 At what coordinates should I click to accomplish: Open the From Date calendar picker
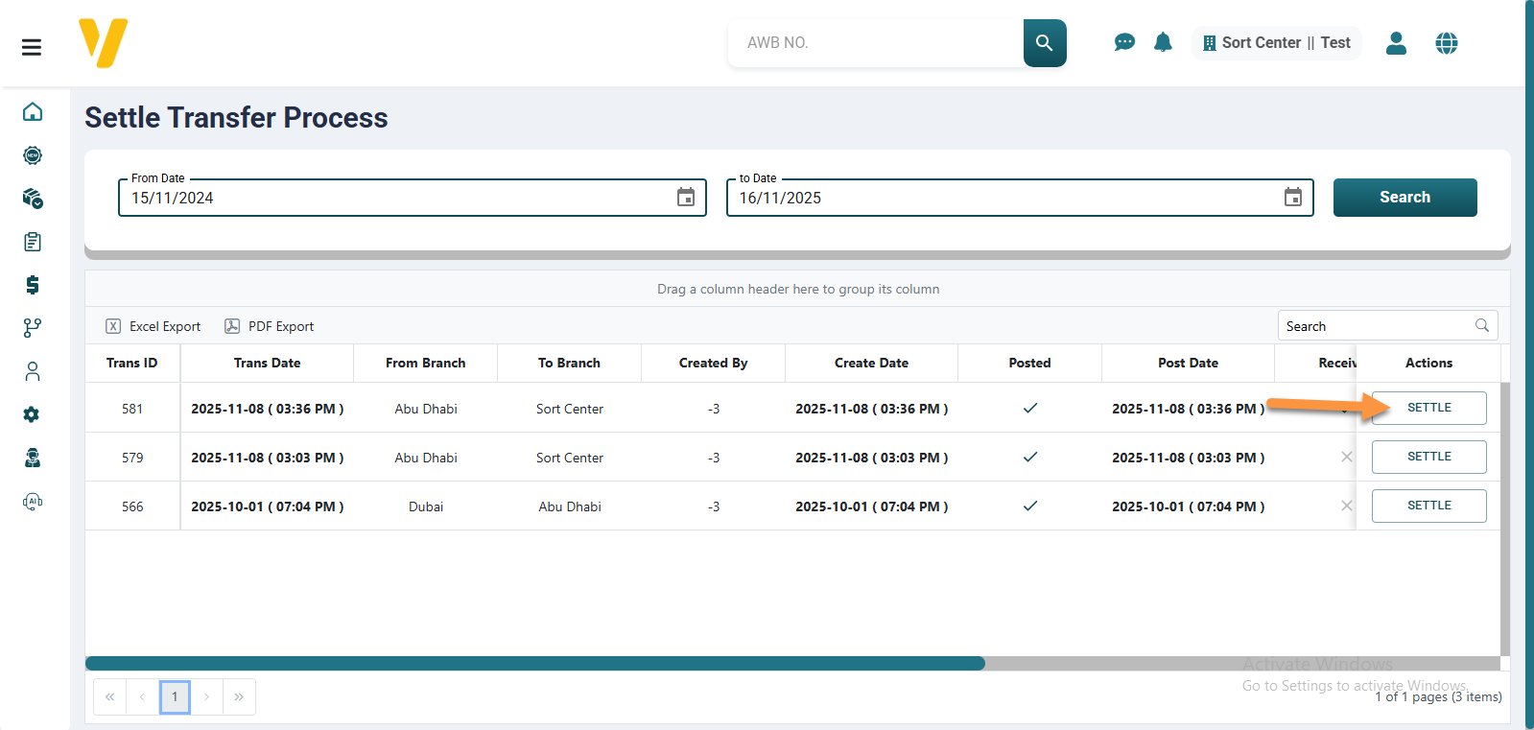[686, 198]
